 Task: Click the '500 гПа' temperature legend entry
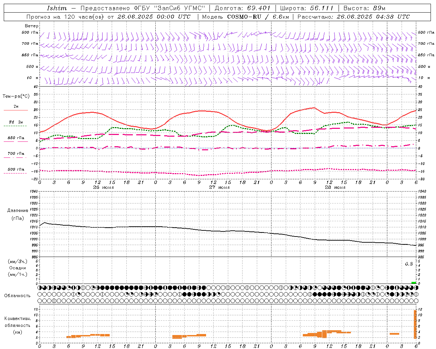[x=16, y=169]
